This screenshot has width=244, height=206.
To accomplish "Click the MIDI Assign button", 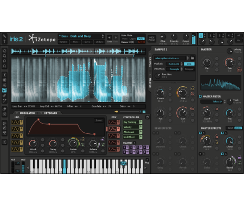I will (x=152, y=38).
